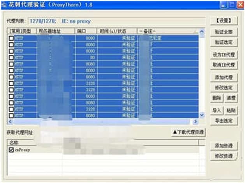Click horizontal scrollbar left arrow
The image size is (245, 183).
(x=10, y=121)
